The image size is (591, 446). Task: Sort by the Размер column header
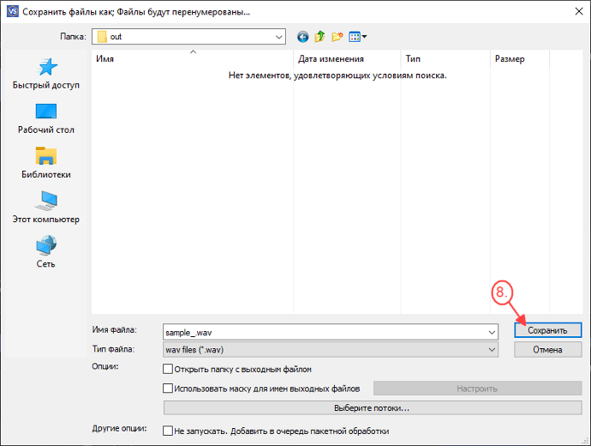(520, 59)
